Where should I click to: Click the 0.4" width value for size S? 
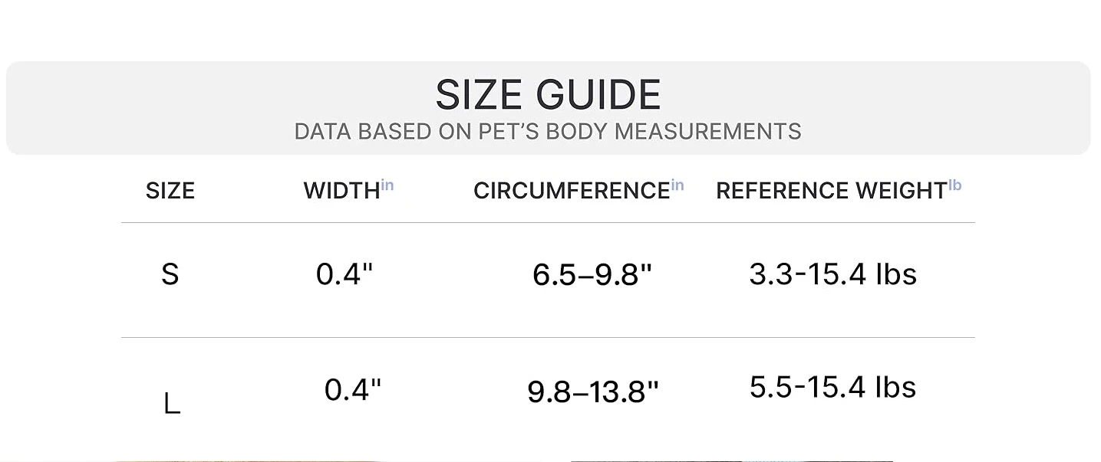point(344,274)
